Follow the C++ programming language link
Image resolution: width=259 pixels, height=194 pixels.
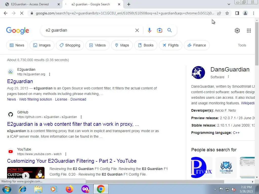point(236,133)
